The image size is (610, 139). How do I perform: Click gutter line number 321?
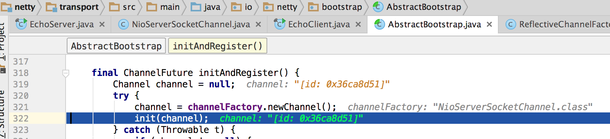click(21, 107)
